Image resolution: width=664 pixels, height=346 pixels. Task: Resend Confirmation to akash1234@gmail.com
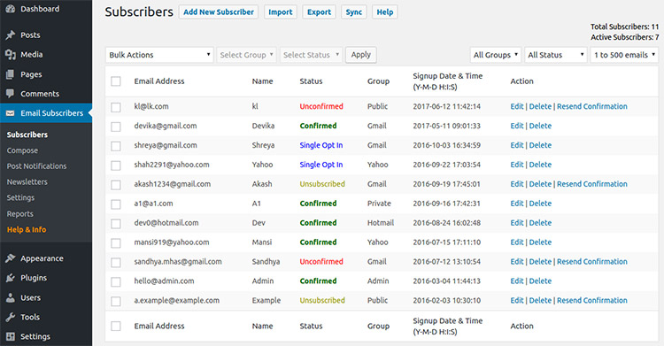click(x=592, y=184)
